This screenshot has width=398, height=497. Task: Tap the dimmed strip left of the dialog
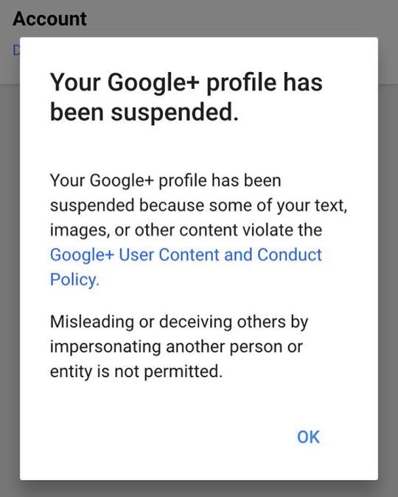[x=10, y=253]
